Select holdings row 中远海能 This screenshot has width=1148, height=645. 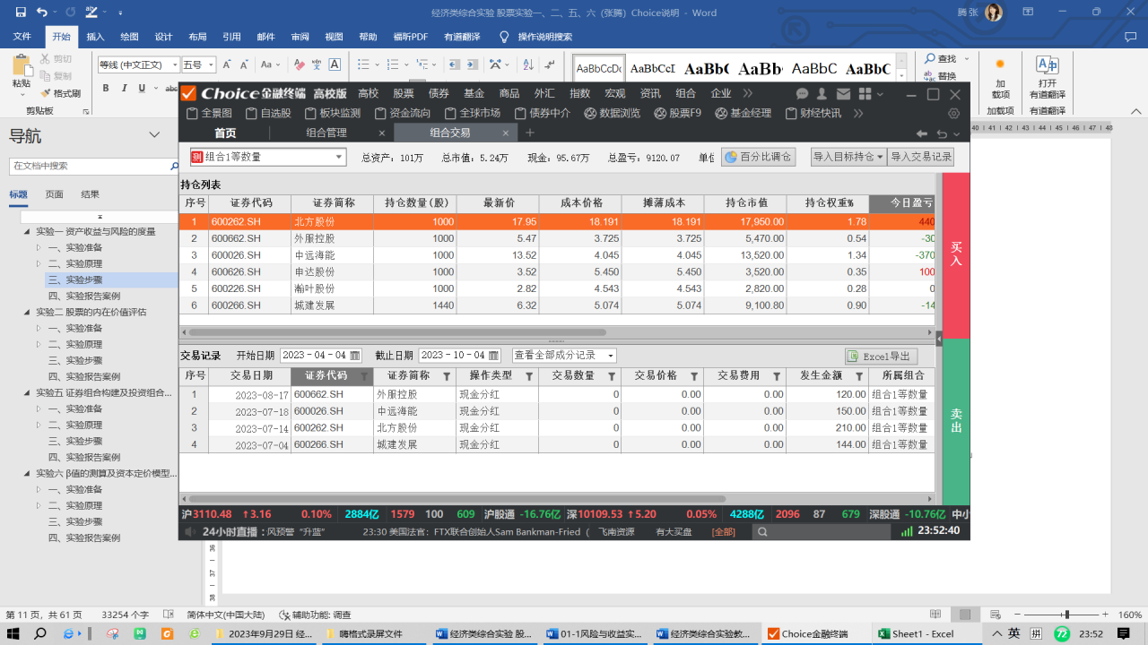point(556,255)
